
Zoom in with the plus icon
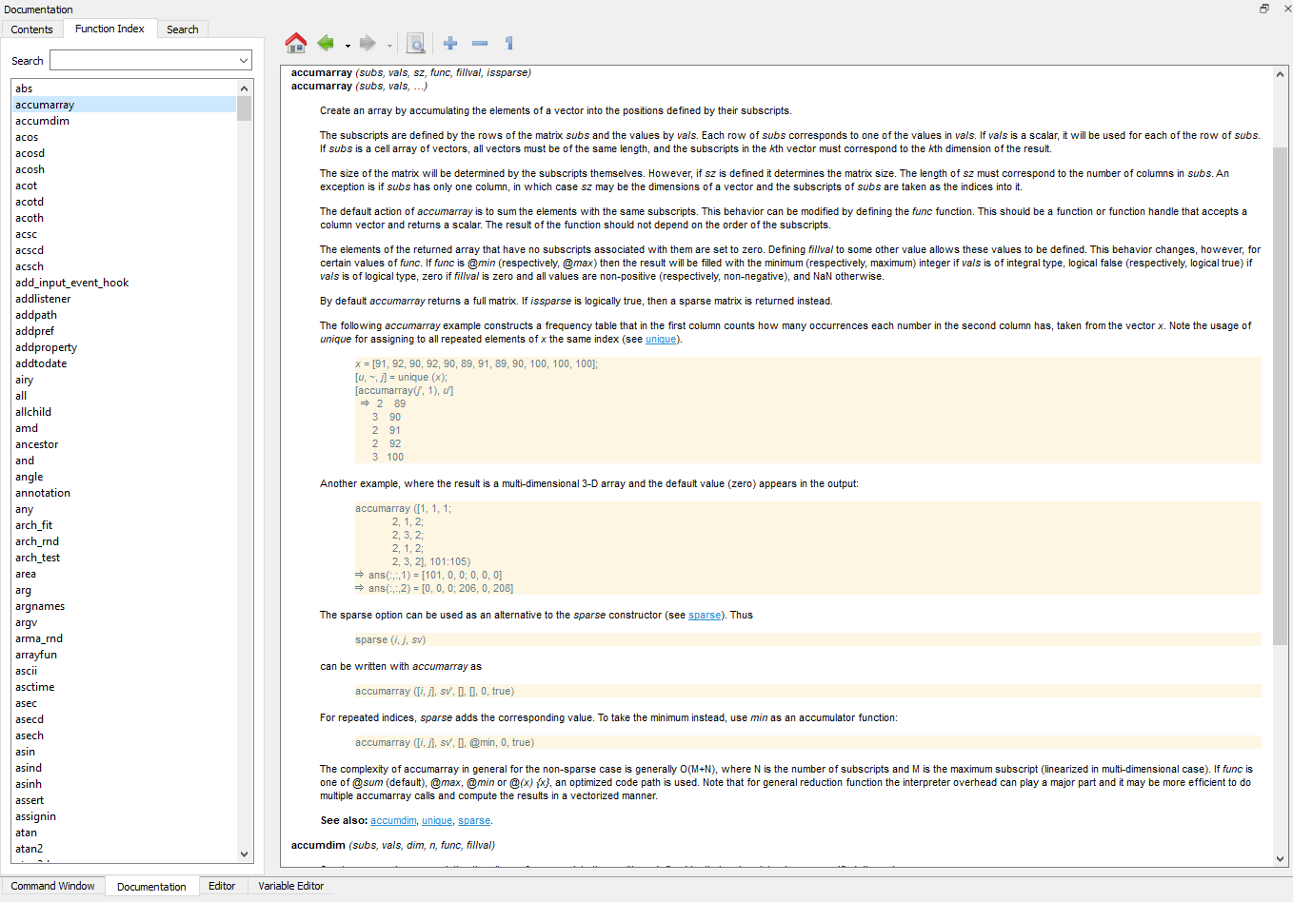pyautogui.click(x=450, y=43)
